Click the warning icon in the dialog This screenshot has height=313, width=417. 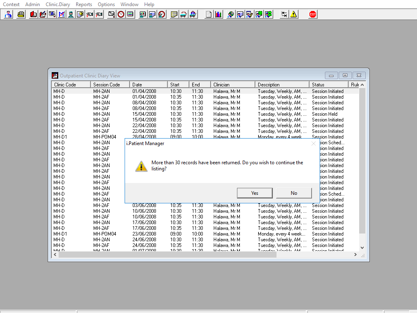pyautogui.click(x=141, y=166)
